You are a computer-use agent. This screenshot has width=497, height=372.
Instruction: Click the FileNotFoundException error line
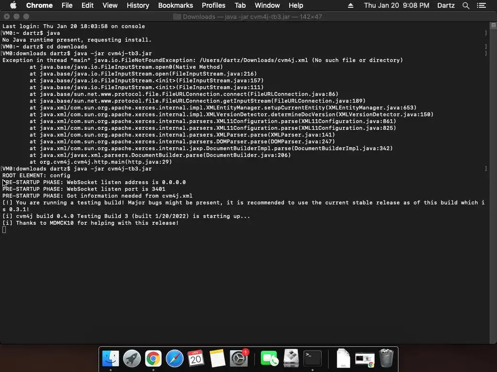pyautogui.click(x=202, y=60)
